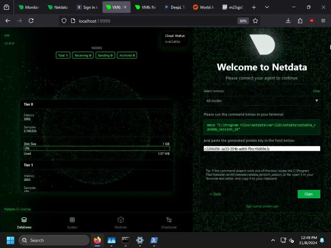Image resolution: width=331 pixels, height=248 pixels.
Task: Click the browser back arrow
Action: 8,21
